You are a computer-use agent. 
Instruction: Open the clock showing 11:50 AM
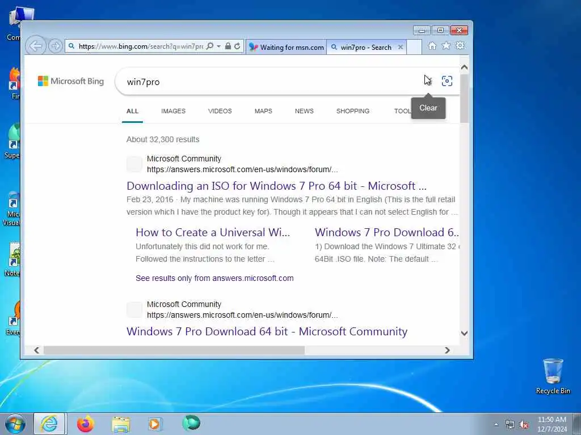(552, 424)
